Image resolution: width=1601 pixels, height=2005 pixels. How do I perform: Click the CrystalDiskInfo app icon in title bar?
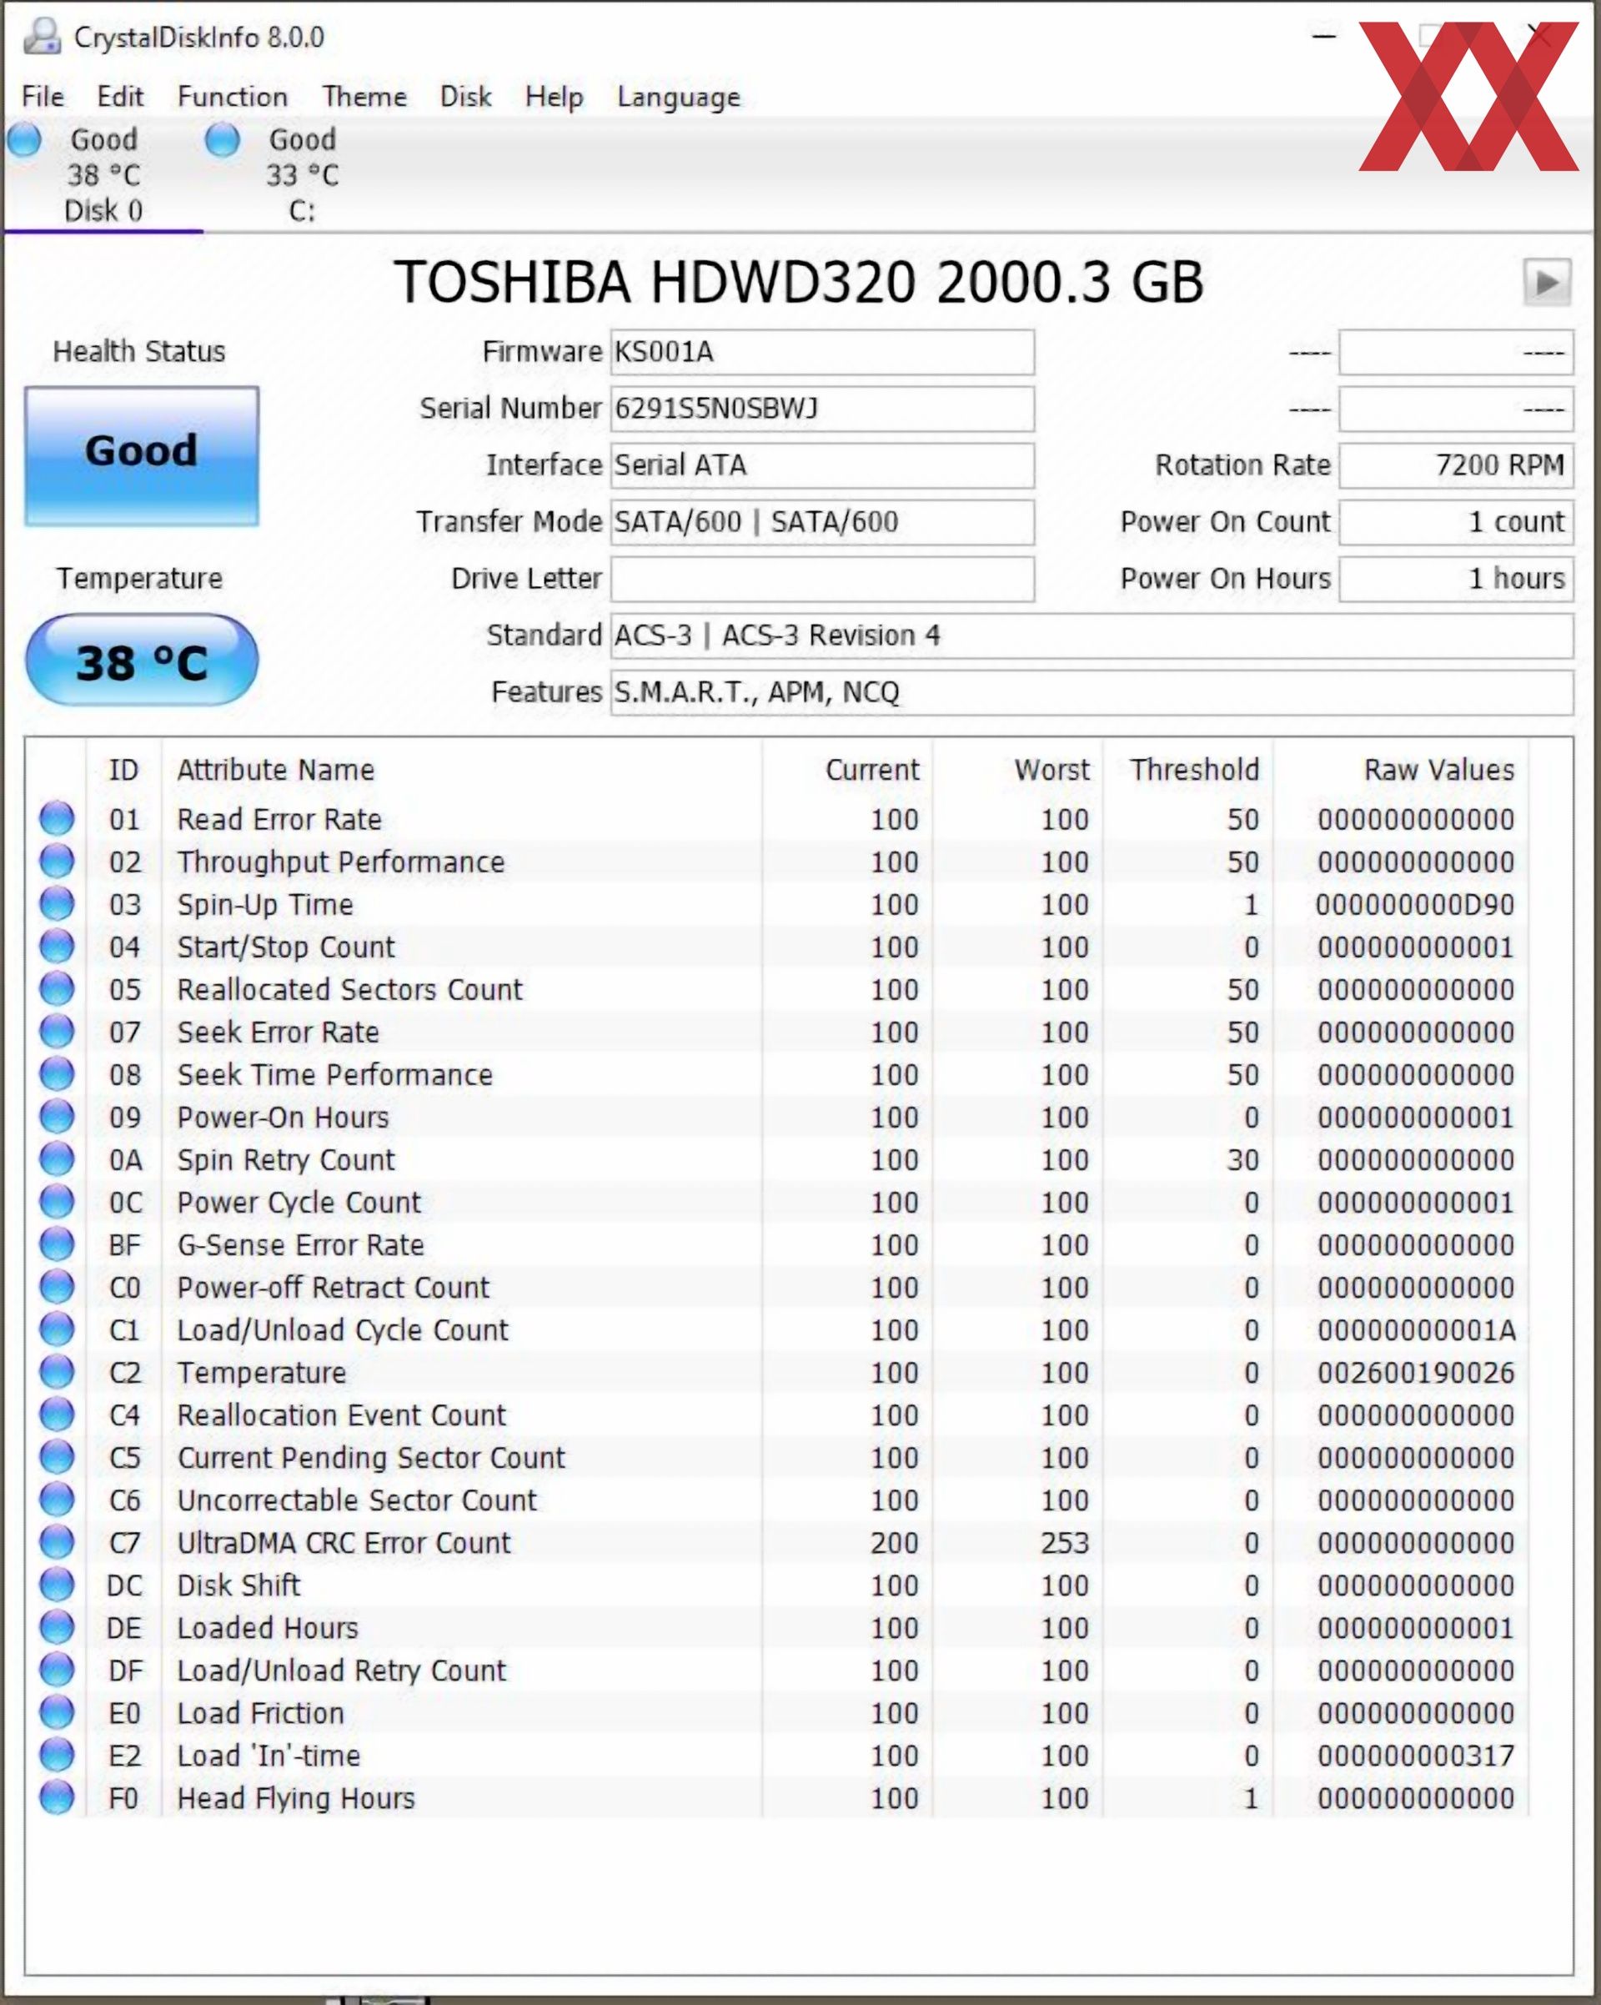click(x=42, y=36)
